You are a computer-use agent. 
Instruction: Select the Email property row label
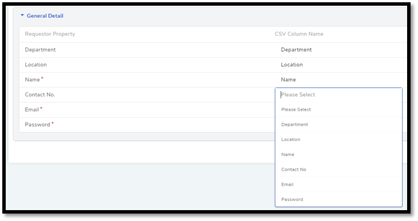31,110
